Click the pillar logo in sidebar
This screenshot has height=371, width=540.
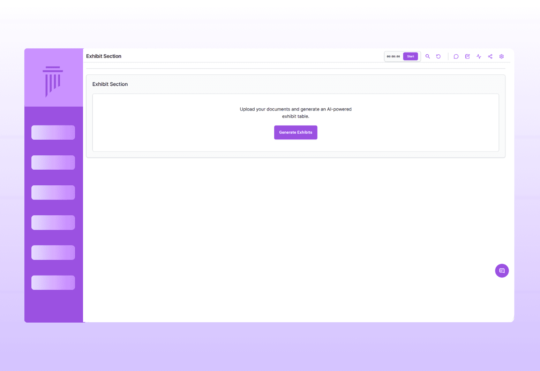[53, 82]
